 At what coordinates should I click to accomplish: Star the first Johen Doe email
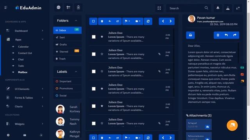tap(102, 37)
